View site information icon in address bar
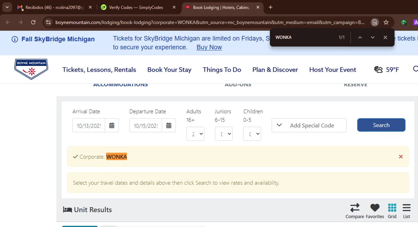418x227 pixels. pos(48,22)
